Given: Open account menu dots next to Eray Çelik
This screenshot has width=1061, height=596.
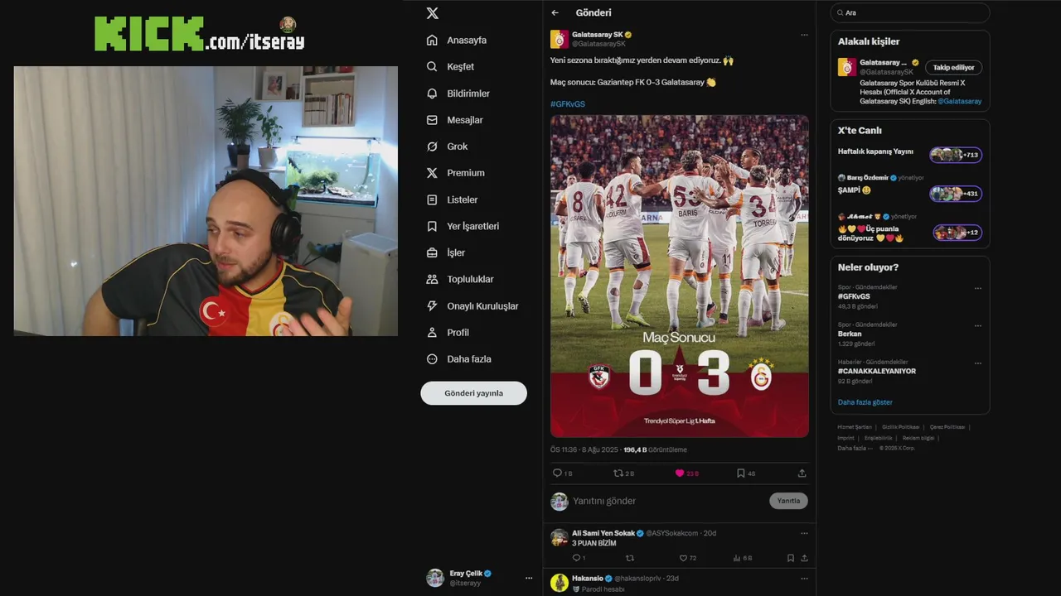Looking at the screenshot, I should click(529, 578).
